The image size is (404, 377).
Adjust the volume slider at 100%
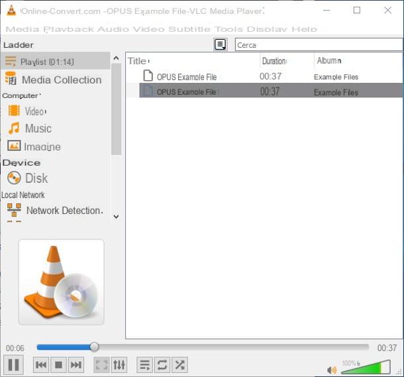366,367
